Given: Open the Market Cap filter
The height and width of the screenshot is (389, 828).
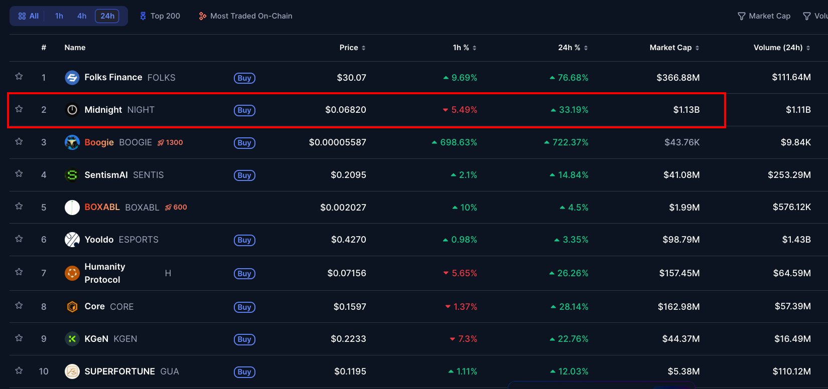Looking at the screenshot, I should (764, 16).
